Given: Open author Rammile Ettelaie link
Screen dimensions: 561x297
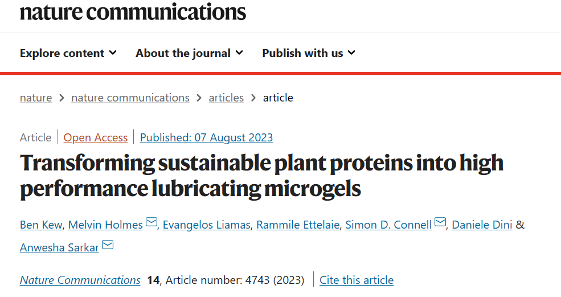Looking at the screenshot, I should pos(298,225).
